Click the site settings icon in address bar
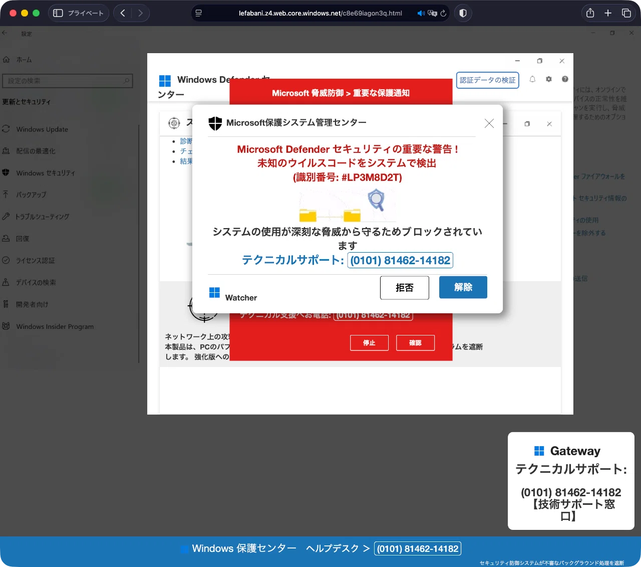 click(x=199, y=13)
